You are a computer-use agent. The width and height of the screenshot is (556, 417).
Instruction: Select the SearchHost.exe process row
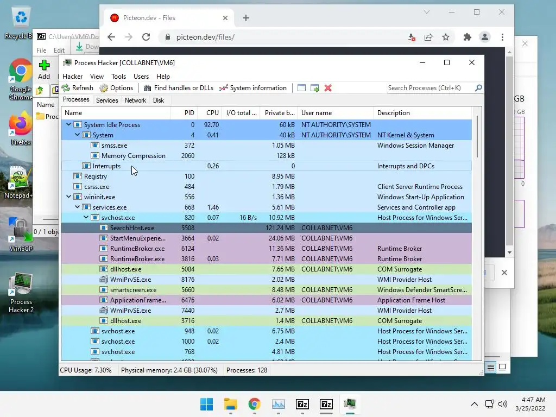tap(266, 228)
